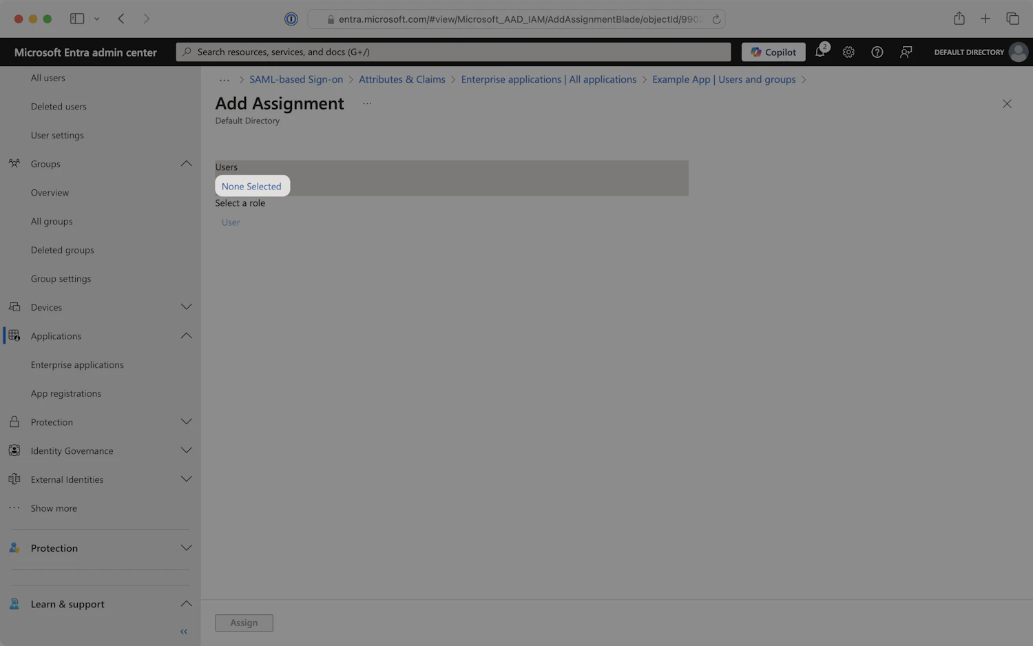Close the Add Assignment blade

tap(1007, 103)
